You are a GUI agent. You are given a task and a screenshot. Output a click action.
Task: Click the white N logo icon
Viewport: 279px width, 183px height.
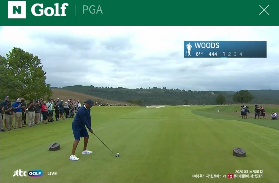click(x=17, y=10)
